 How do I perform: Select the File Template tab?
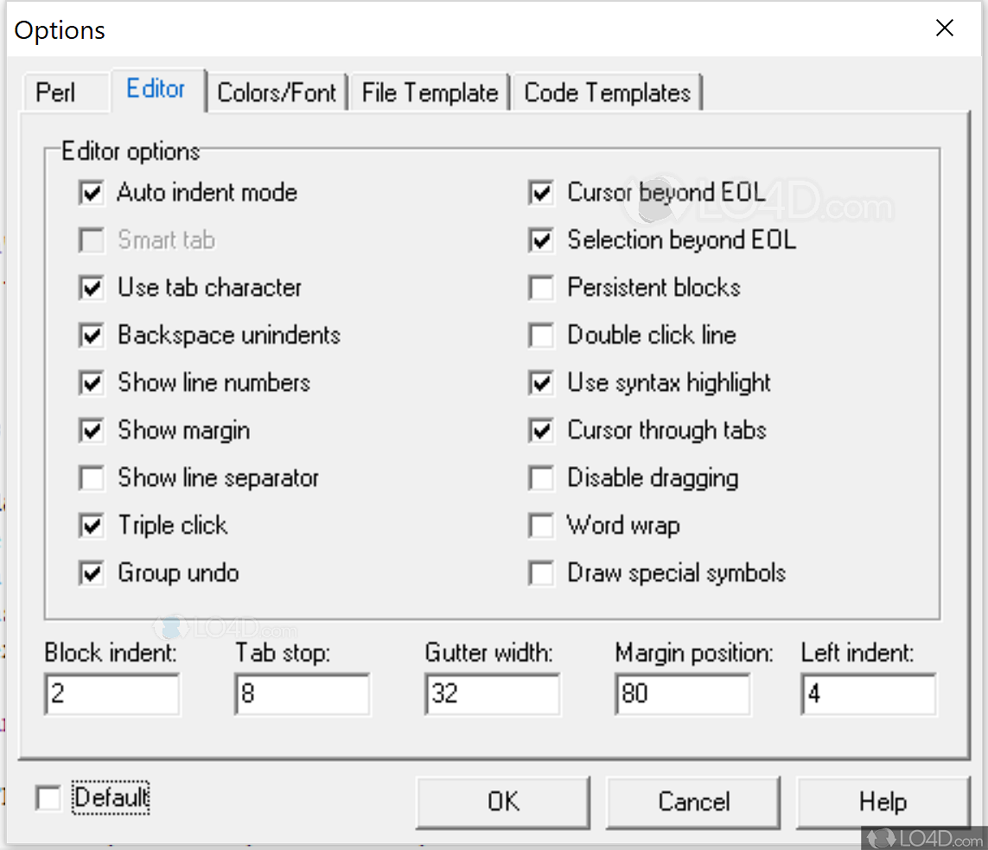click(430, 93)
